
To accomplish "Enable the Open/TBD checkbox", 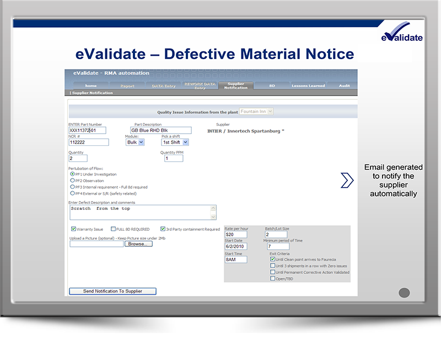I will (x=272, y=278).
